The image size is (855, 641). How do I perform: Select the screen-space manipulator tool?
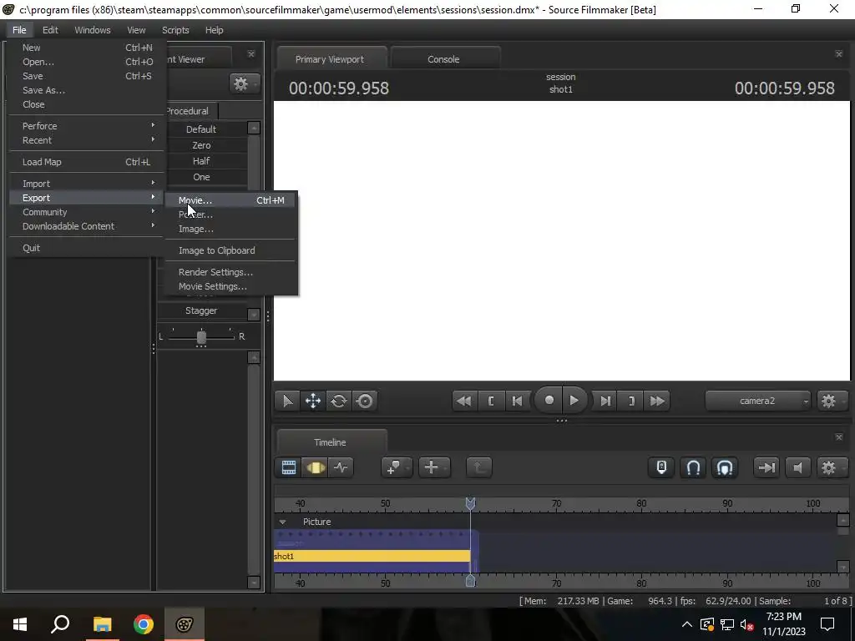pos(365,401)
